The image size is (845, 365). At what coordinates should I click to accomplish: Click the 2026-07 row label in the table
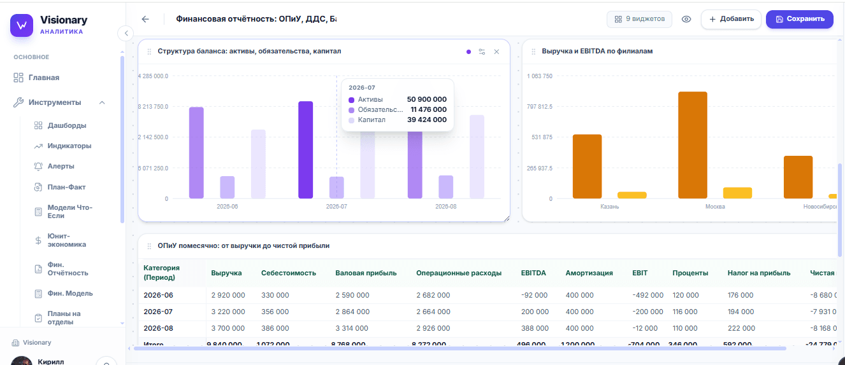click(x=158, y=312)
